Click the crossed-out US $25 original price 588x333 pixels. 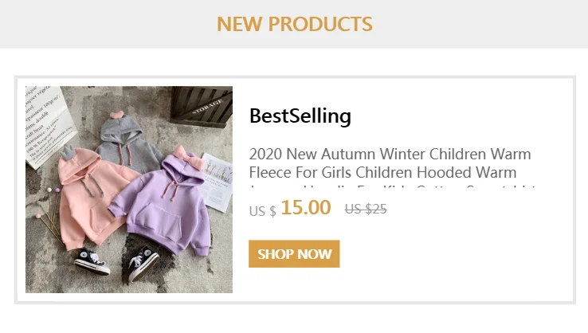pos(365,210)
